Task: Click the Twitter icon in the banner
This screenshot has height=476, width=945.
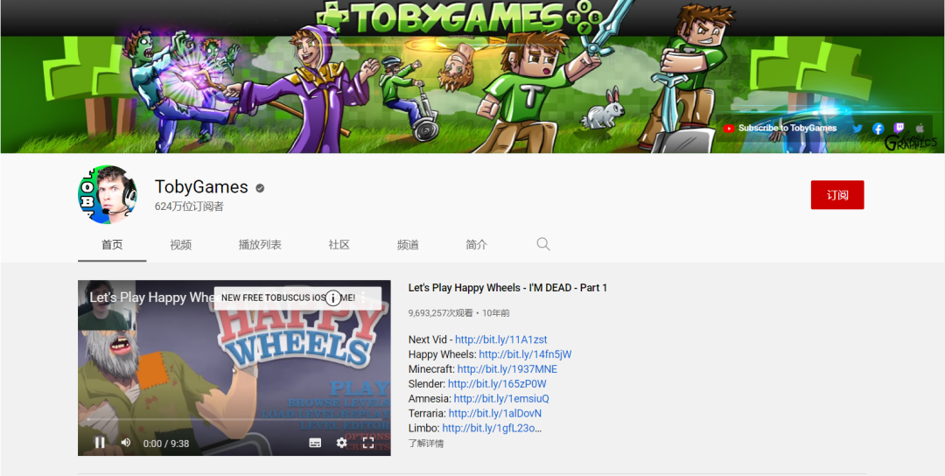Action: tap(857, 129)
